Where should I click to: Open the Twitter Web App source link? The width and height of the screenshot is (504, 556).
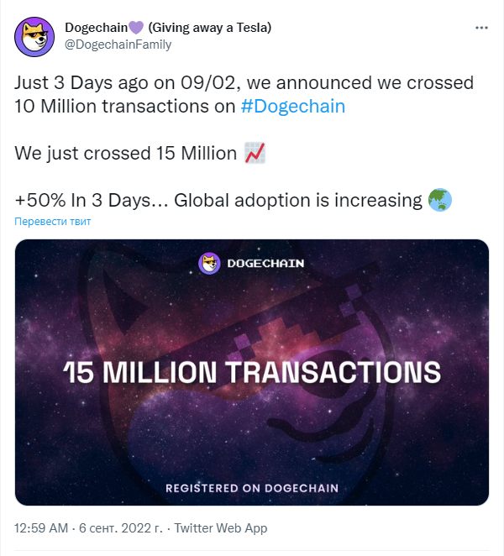(221, 528)
